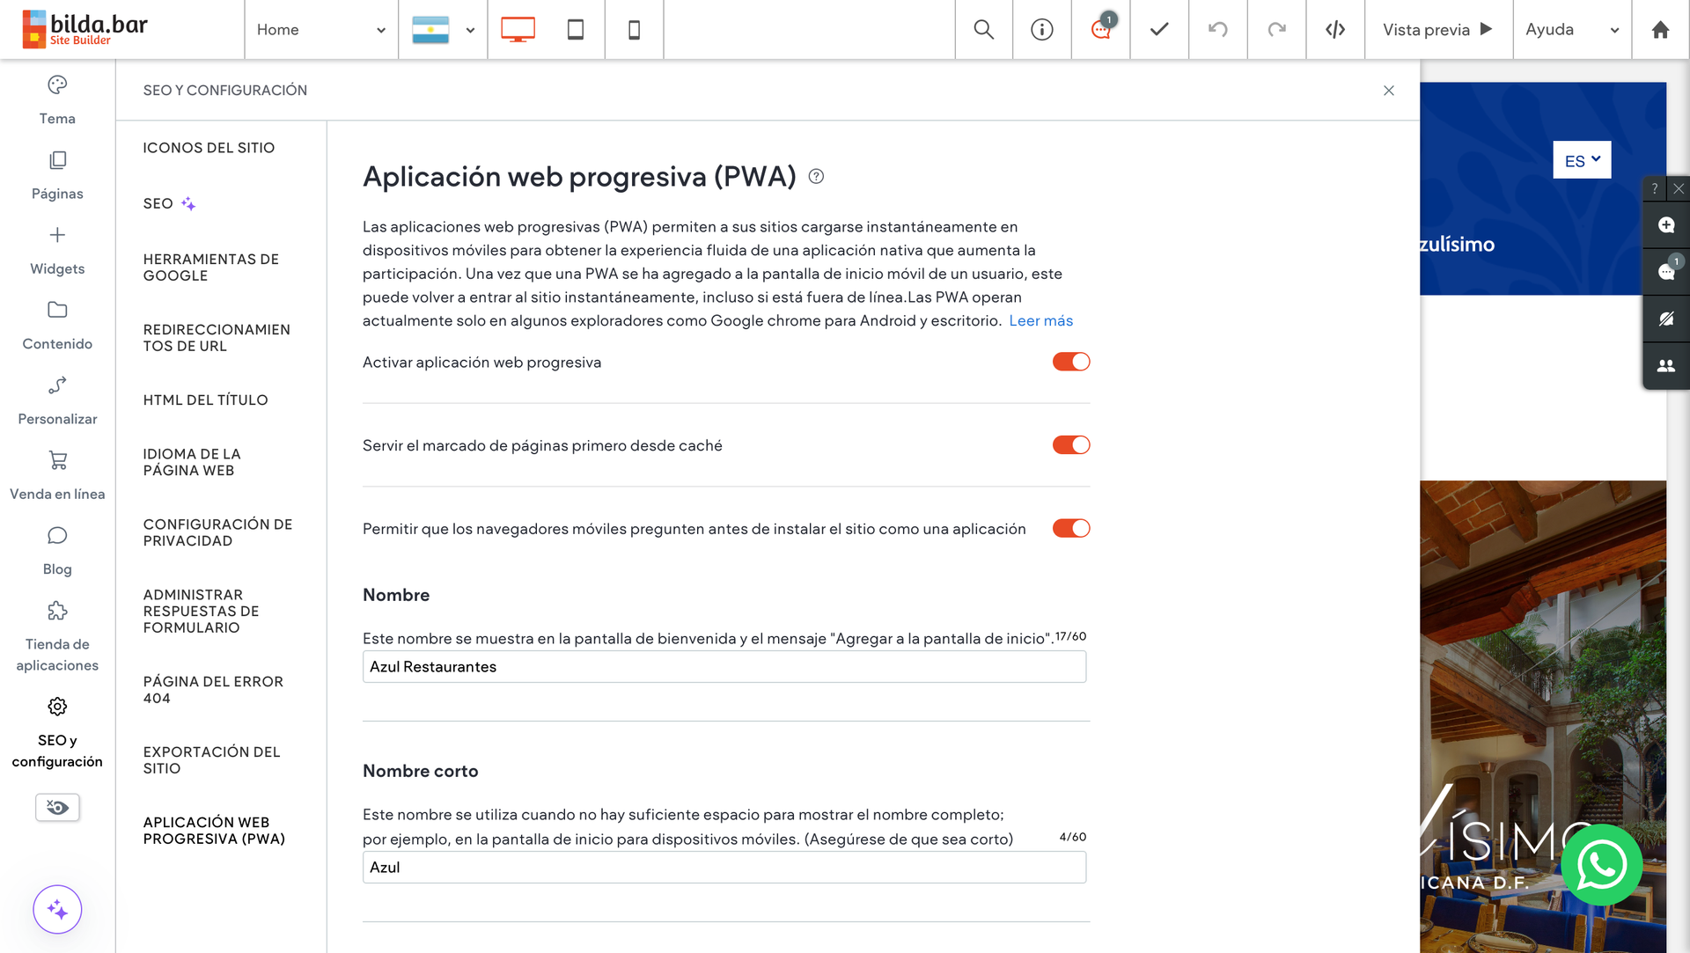Click Vista previa button
The image size is (1690, 953).
coord(1438,29)
